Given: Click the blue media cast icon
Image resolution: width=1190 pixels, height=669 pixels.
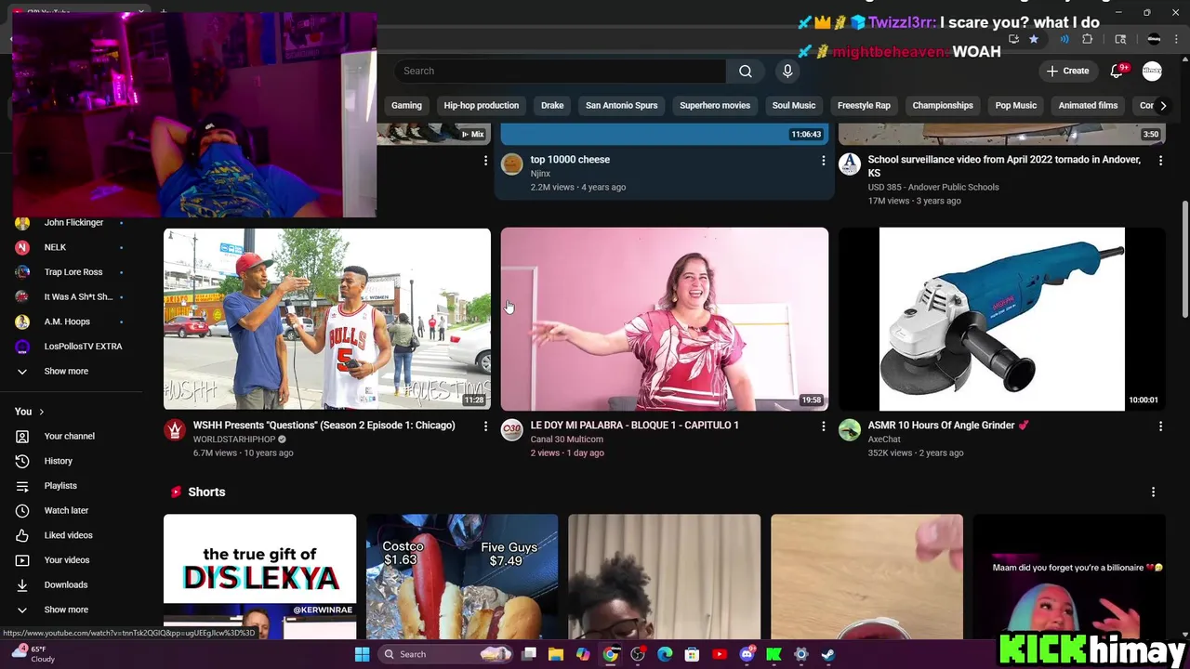Looking at the screenshot, I should tap(1064, 39).
